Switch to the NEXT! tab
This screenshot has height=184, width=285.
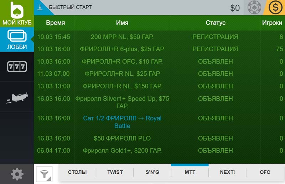point(227,172)
